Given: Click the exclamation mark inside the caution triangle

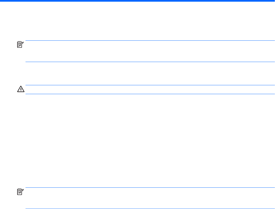Looking at the screenshot, I should 21,90.
